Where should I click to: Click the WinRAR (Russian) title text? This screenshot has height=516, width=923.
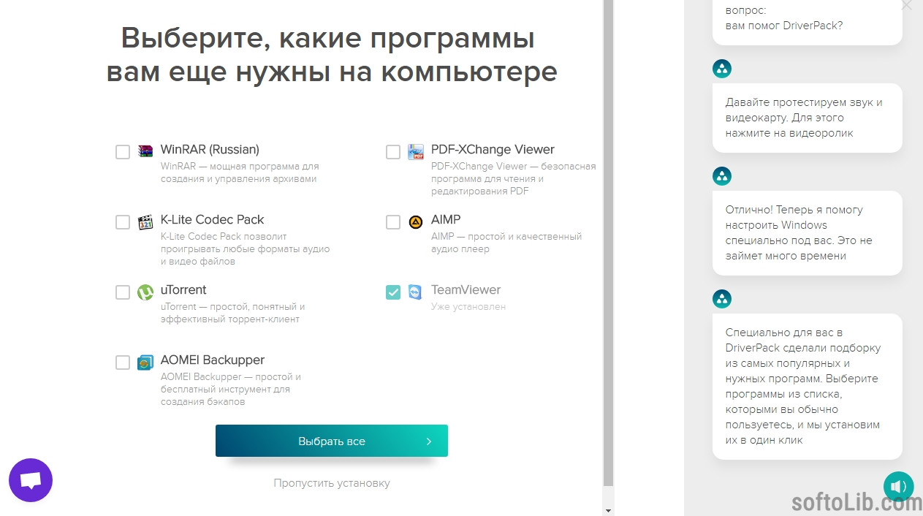[210, 150]
